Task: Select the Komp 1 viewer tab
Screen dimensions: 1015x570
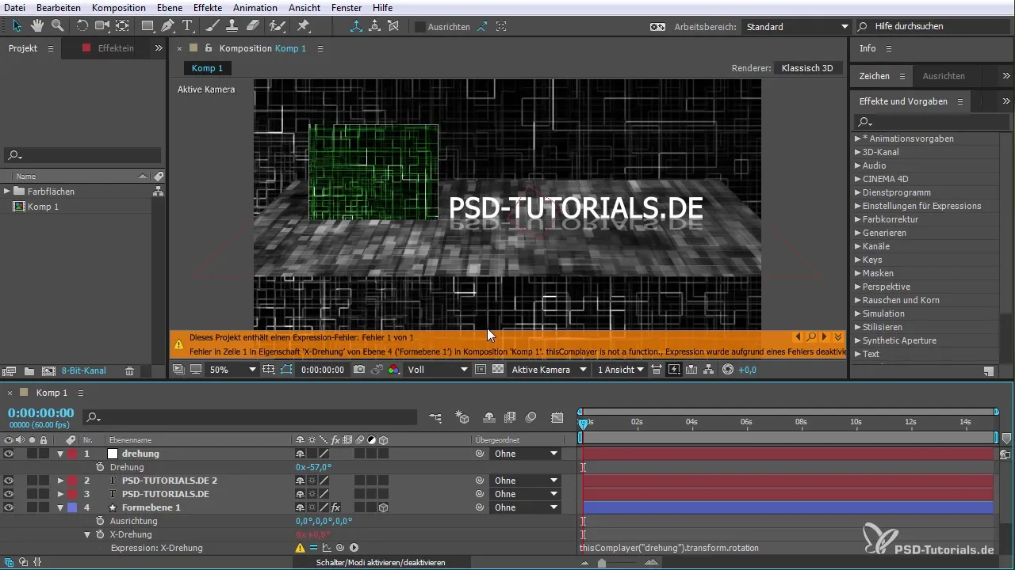Action: click(207, 68)
